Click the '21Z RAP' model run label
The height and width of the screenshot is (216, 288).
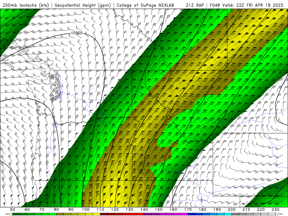pyautogui.click(x=195, y=5)
